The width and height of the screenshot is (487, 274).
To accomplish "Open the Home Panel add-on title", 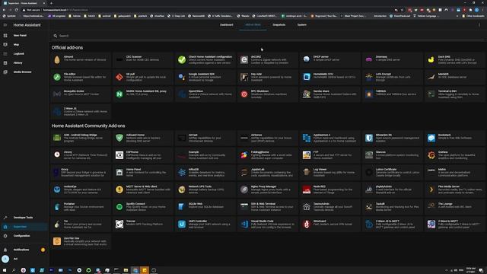I will 134,170.
